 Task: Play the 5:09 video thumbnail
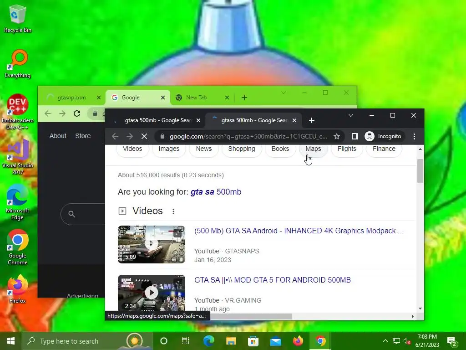(152, 244)
